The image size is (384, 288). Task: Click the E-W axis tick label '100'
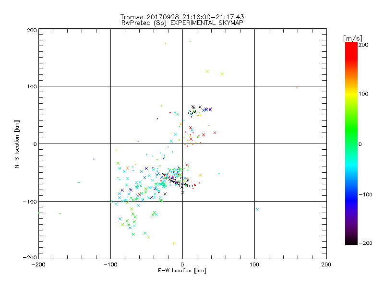[254, 264]
